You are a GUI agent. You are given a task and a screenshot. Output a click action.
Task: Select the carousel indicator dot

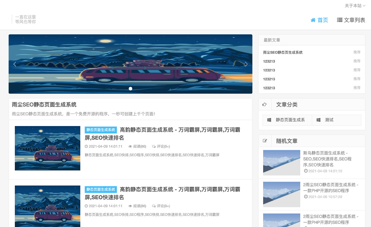130,89
